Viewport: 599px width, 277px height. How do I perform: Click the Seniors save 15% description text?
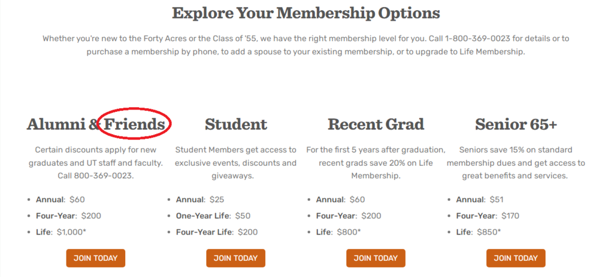pos(516,163)
